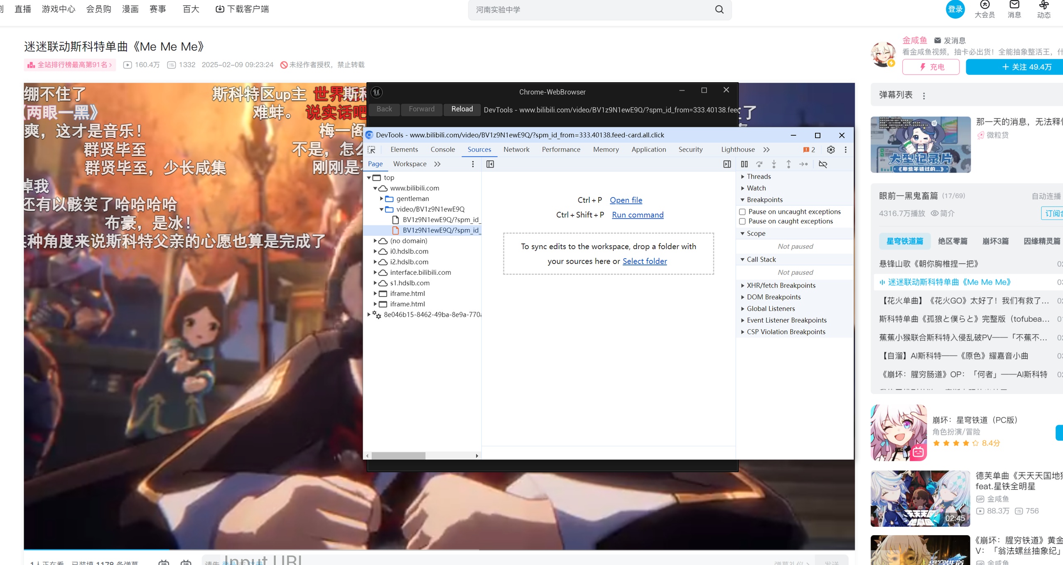Click the uploader 金咸鱼 avatar
The image size is (1063, 565).
[883, 54]
